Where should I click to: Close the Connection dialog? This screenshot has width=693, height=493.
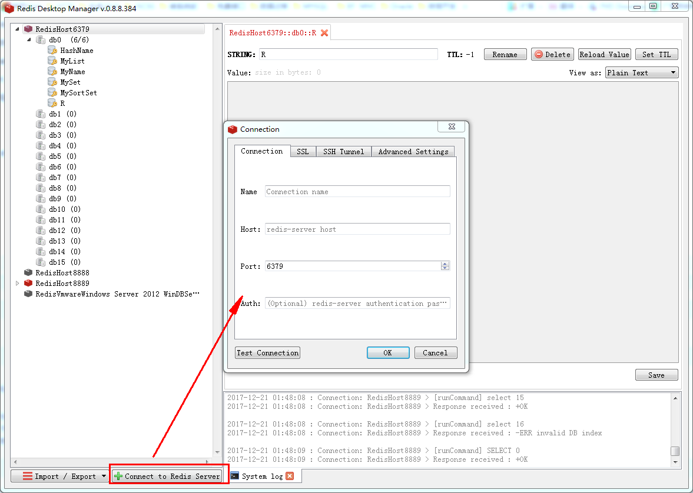[x=451, y=127]
